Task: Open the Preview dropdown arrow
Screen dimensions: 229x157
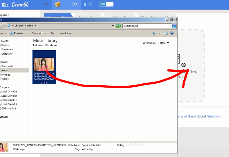Action: [27, 33]
